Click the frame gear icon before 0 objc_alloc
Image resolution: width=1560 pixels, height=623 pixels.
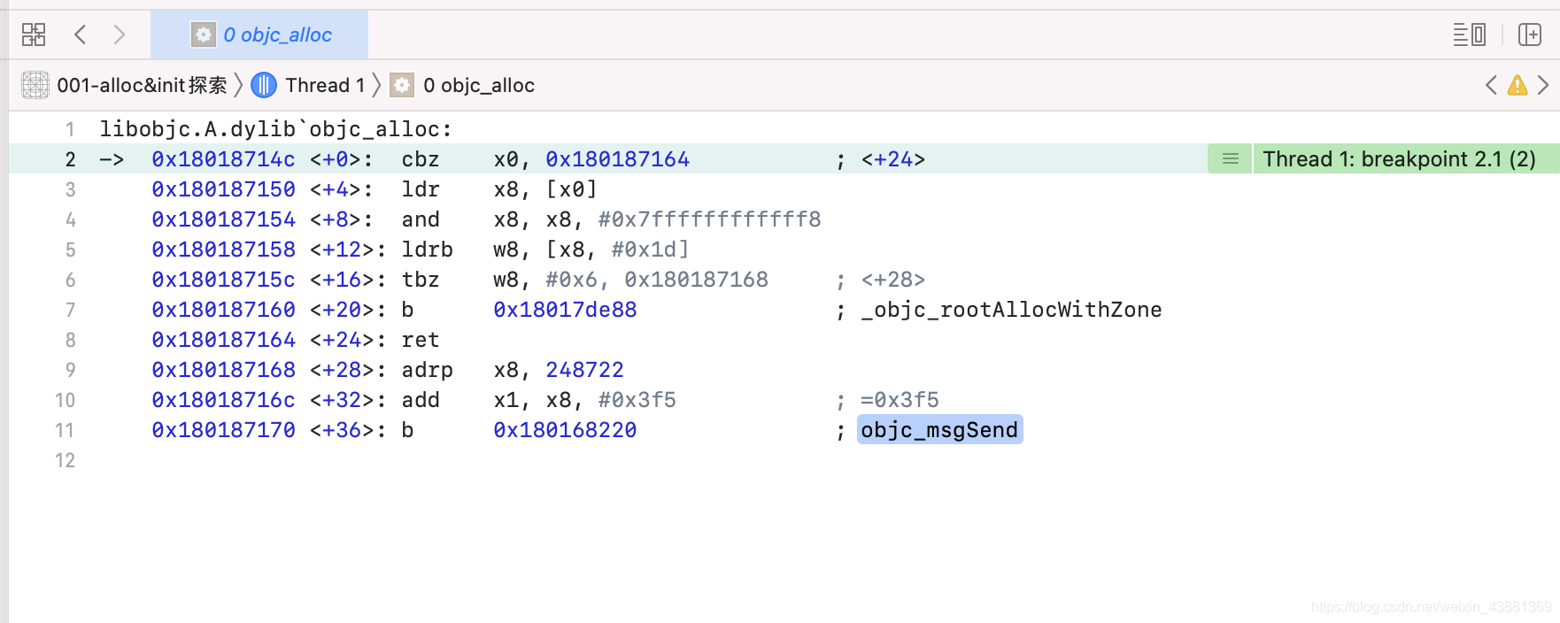[402, 85]
